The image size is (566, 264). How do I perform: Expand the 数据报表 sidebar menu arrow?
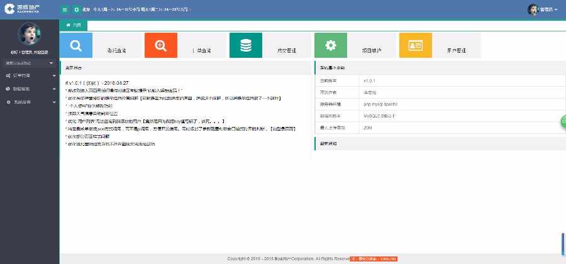[x=54, y=89]
